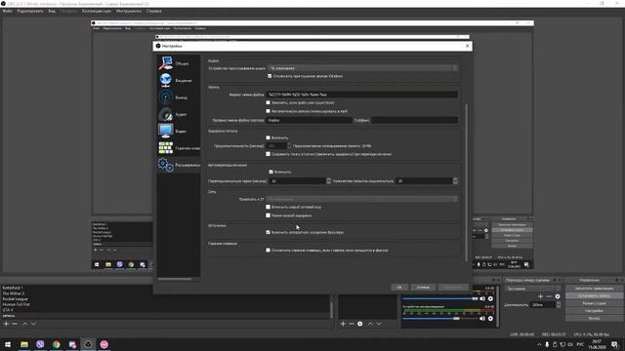The image size is (625, 351).
Task: Toggle disable Windows audio ducking checkbox
Action: tap(270, 76)
